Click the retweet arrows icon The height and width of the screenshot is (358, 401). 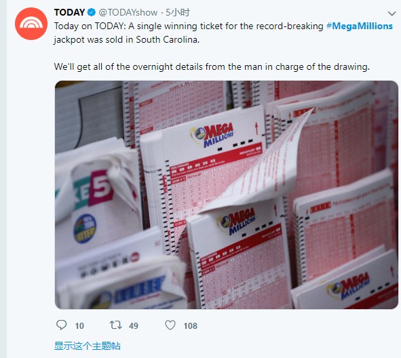point(115,325)
